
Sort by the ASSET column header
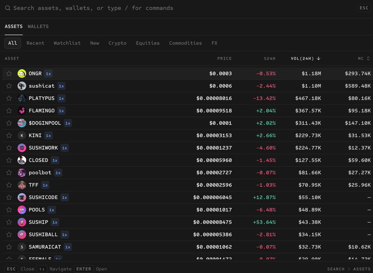coord(12,58)
